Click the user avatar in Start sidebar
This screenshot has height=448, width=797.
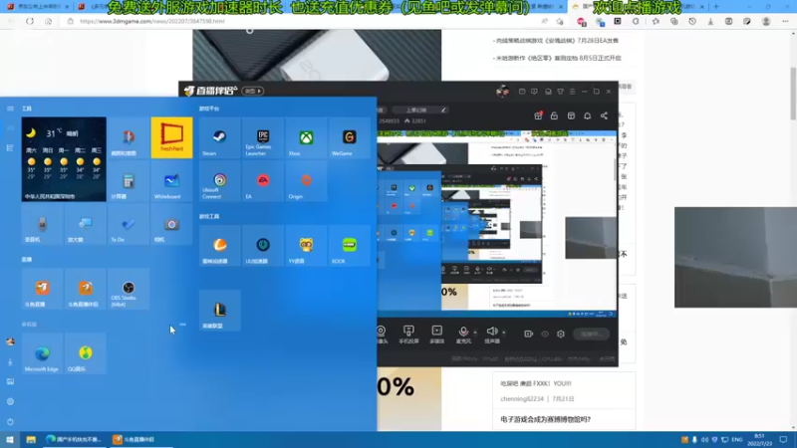[x=10, y=341]
